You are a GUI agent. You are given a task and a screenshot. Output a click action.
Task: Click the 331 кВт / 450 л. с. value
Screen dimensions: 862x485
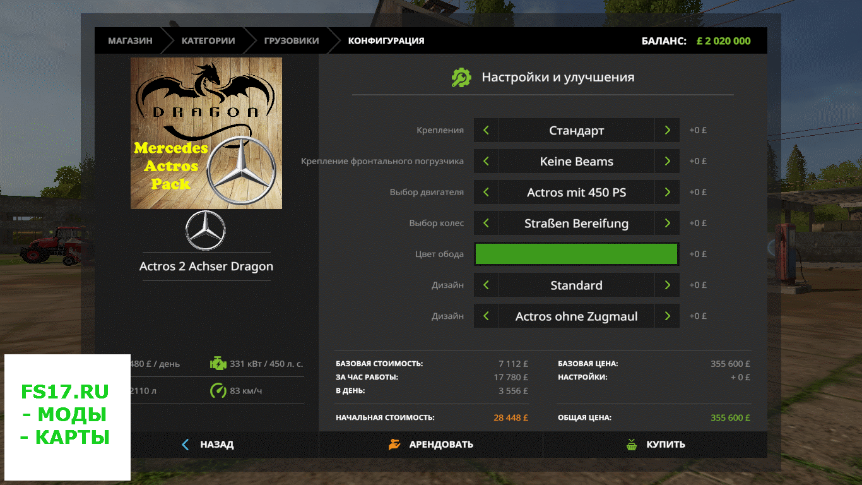click(x=266, y=364)
